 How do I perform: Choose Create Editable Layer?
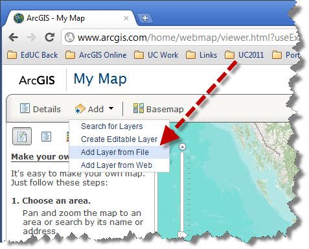(x=119, y=139)
